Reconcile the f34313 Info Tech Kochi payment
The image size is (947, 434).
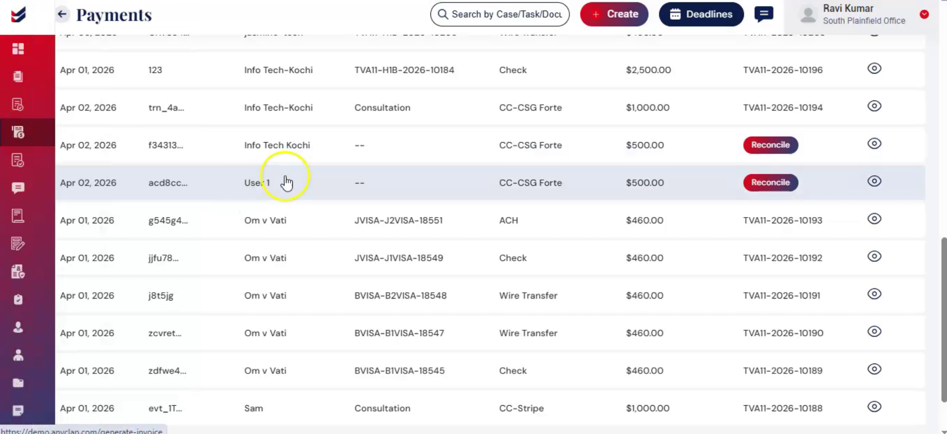770,145
